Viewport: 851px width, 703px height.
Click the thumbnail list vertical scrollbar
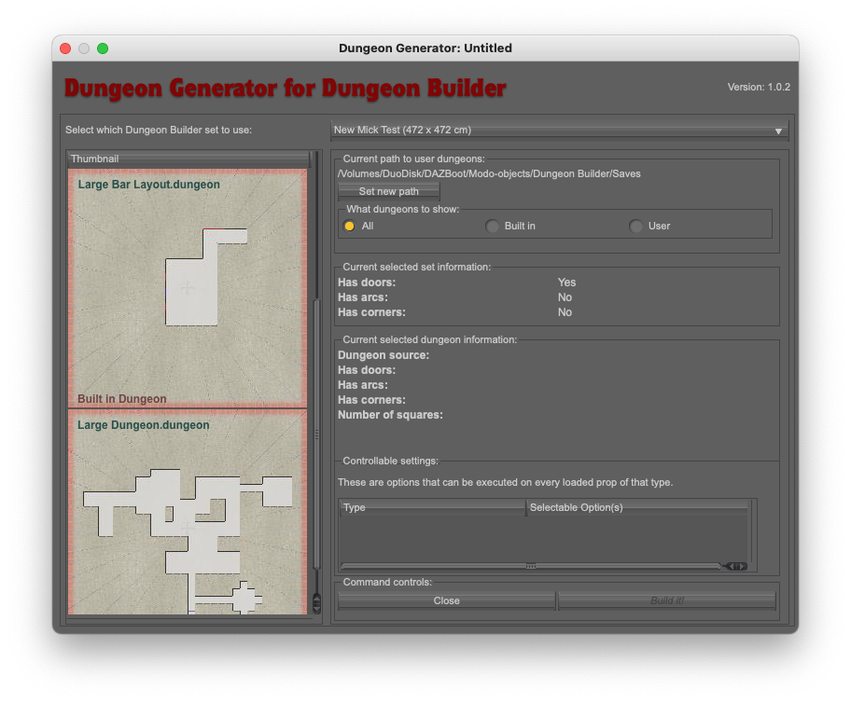tap(317, 434)
